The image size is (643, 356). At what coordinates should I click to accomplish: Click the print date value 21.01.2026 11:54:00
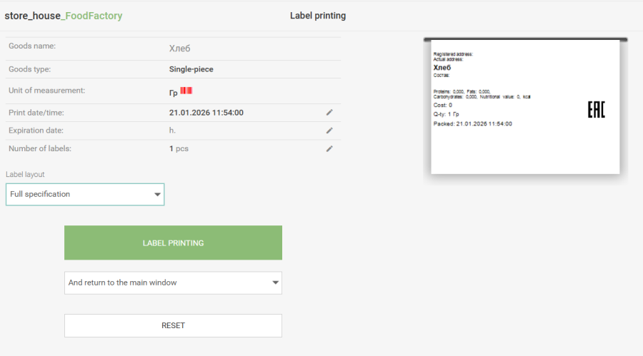tap(206, 113)
